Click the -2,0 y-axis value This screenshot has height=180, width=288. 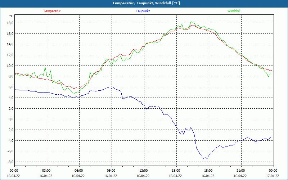pyautogui.click(x=11, y=130)
